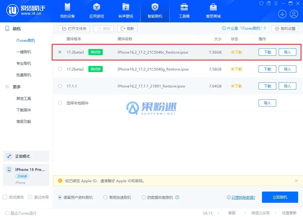Choose 防数据恢复刷机 radio option
This screenshot has width=303, height=217.
click(143, 197)
